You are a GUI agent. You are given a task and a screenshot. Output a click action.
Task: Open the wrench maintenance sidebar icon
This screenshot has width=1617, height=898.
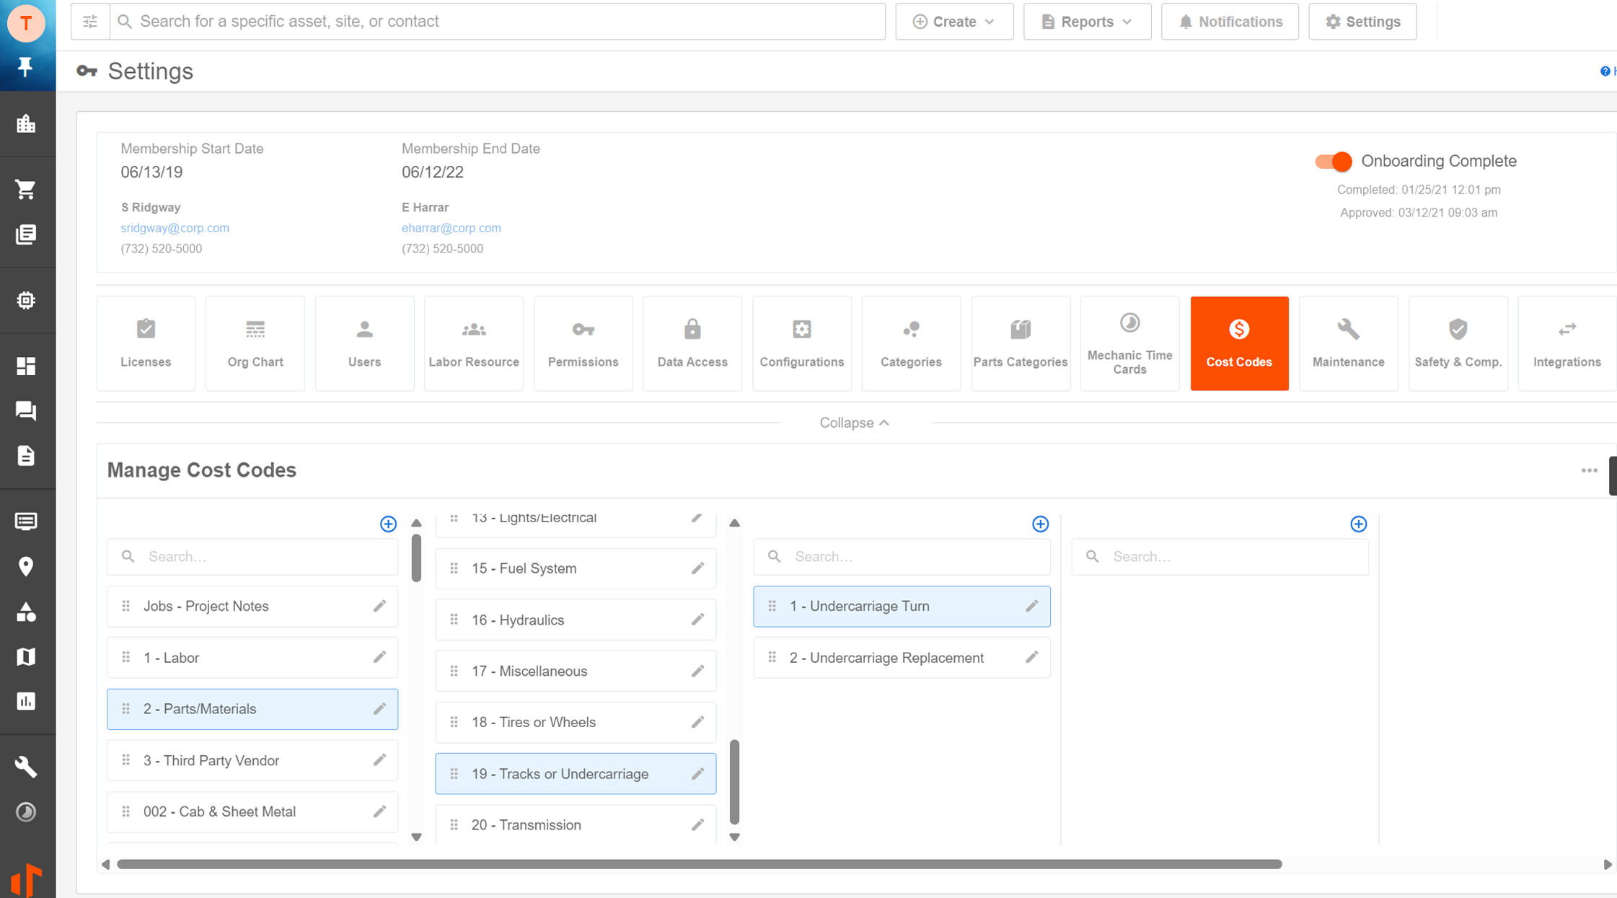pyautogui.click(x=26, y=767)
